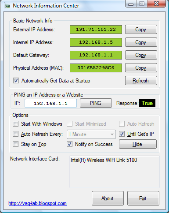169x213 pixels.
Task: Enable Stay on Top option
Action: coord(15,144)
